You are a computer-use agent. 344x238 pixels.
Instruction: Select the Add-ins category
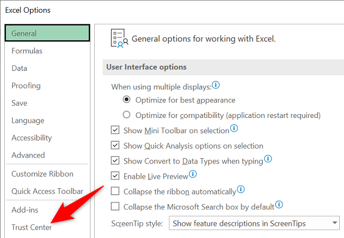[x=25, y=210]
